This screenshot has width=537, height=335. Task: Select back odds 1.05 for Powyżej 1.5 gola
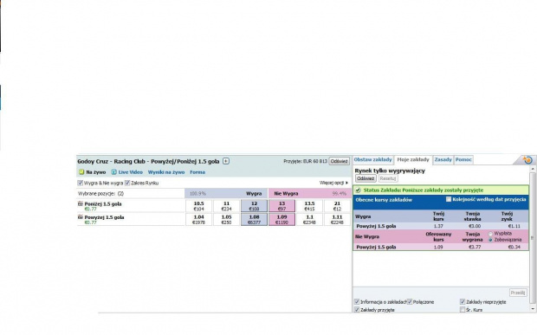[x=226, y=219]
